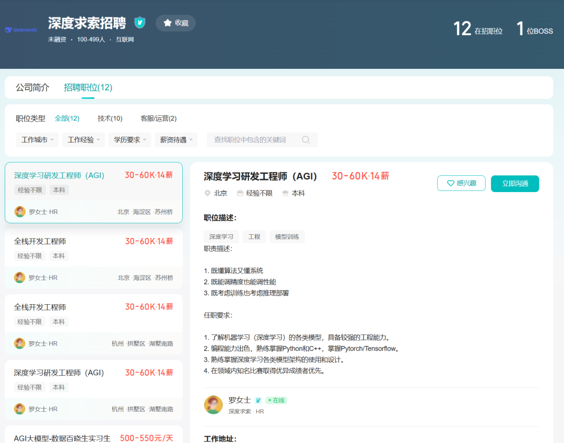
Task: Click the search magnifier icon in keyword field
Action: point(305,140)
